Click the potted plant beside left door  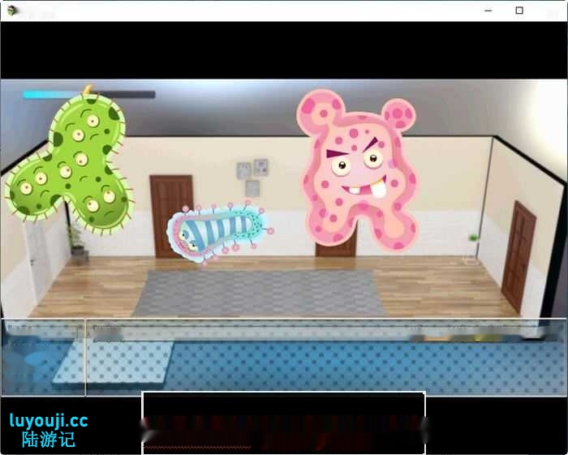pyautogui.click(x=77, y=243)
